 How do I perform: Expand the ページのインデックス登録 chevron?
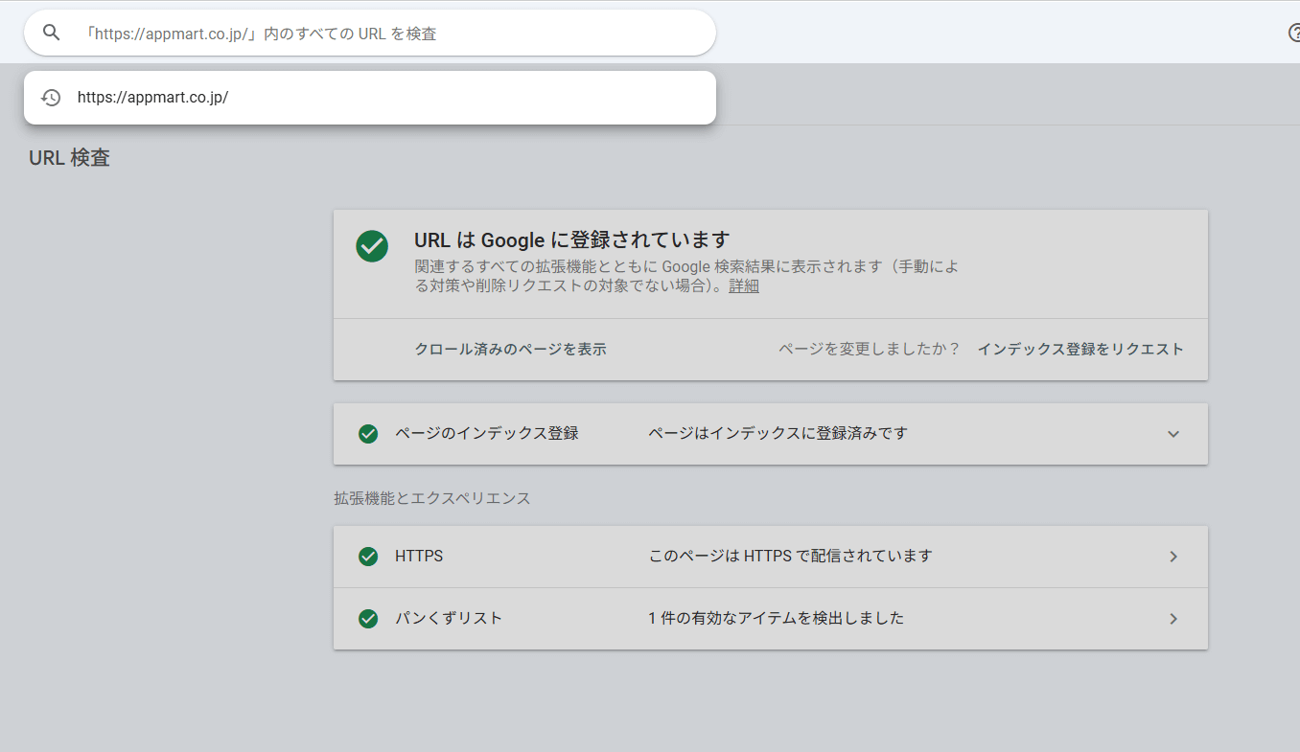tap(1173, 434)
